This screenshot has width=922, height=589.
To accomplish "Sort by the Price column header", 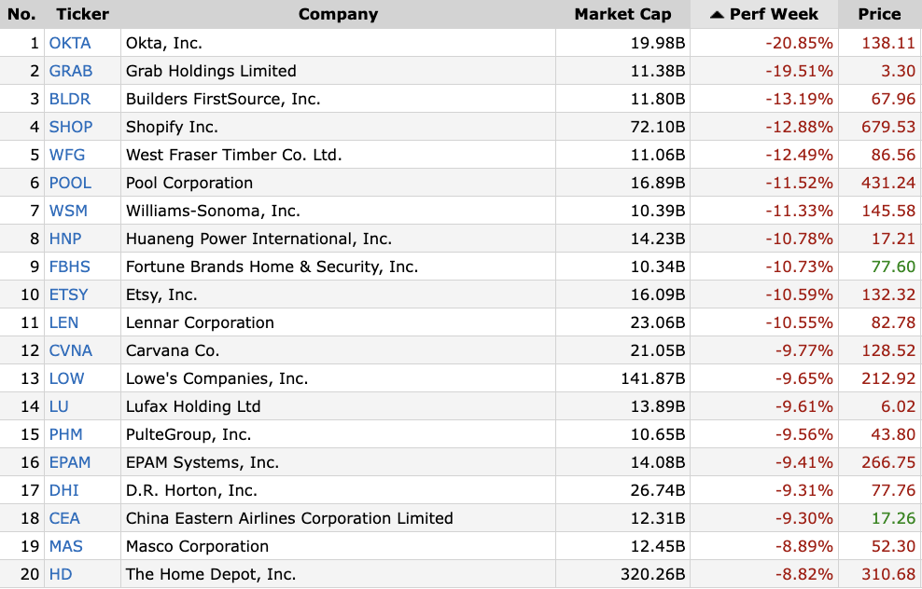I will [879, 14].
